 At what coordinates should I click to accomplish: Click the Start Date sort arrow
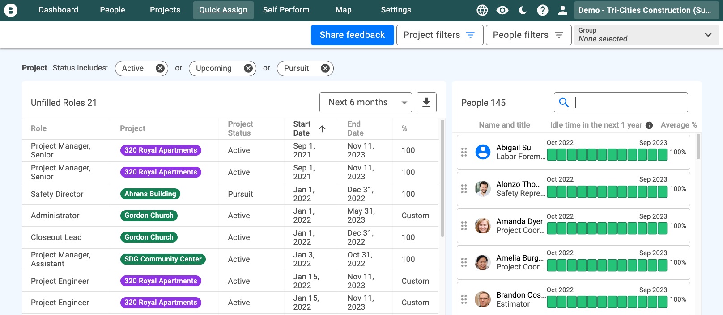(x=322, y=128)
